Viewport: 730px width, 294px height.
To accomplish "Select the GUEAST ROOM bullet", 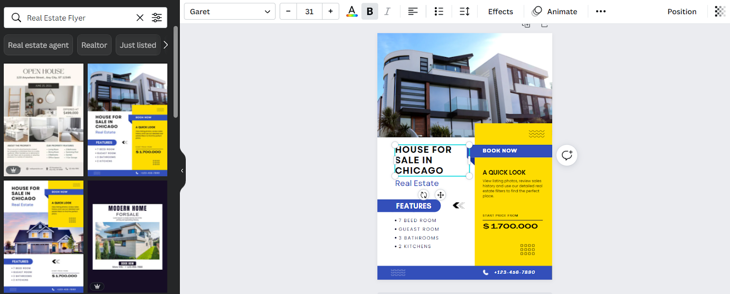I will 417,229.
